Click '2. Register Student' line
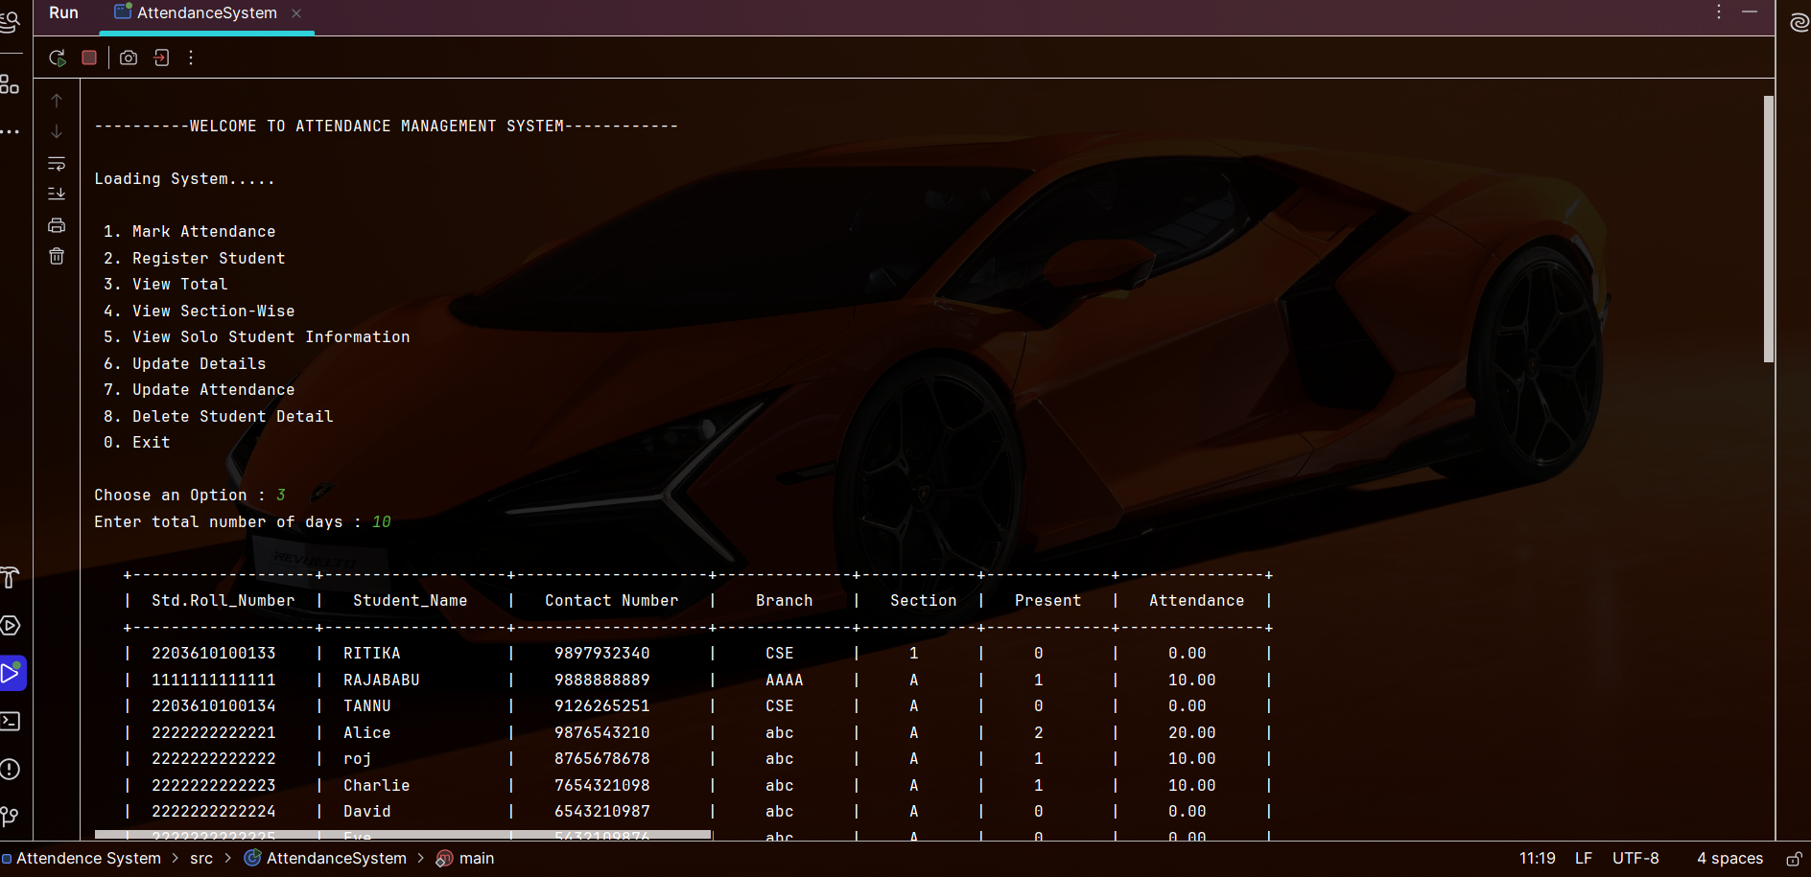Image resolution: width=1811 pixels, height=877 pixels. 195,259
